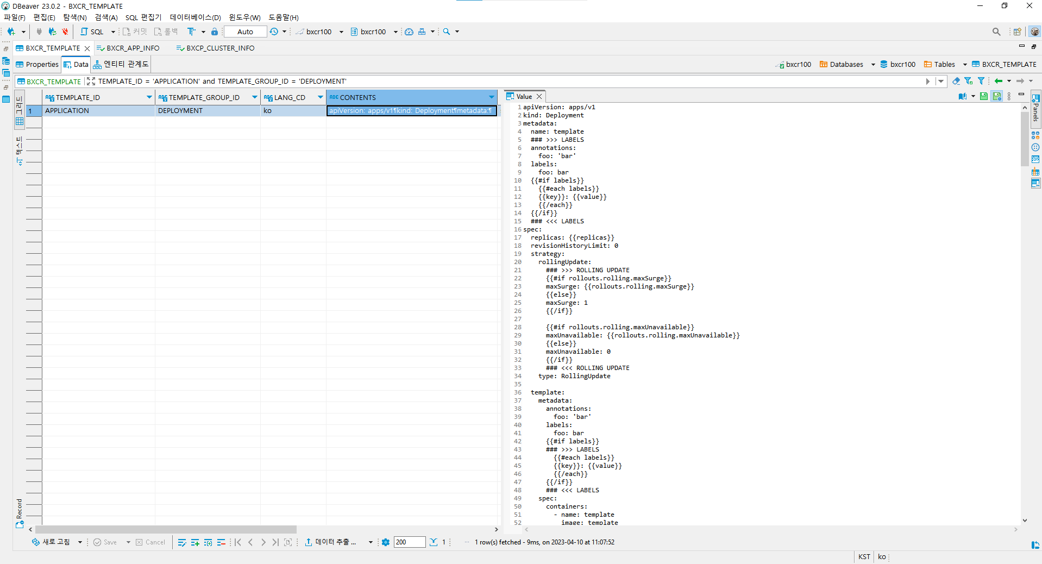Click the edit cell value icon

182,542
